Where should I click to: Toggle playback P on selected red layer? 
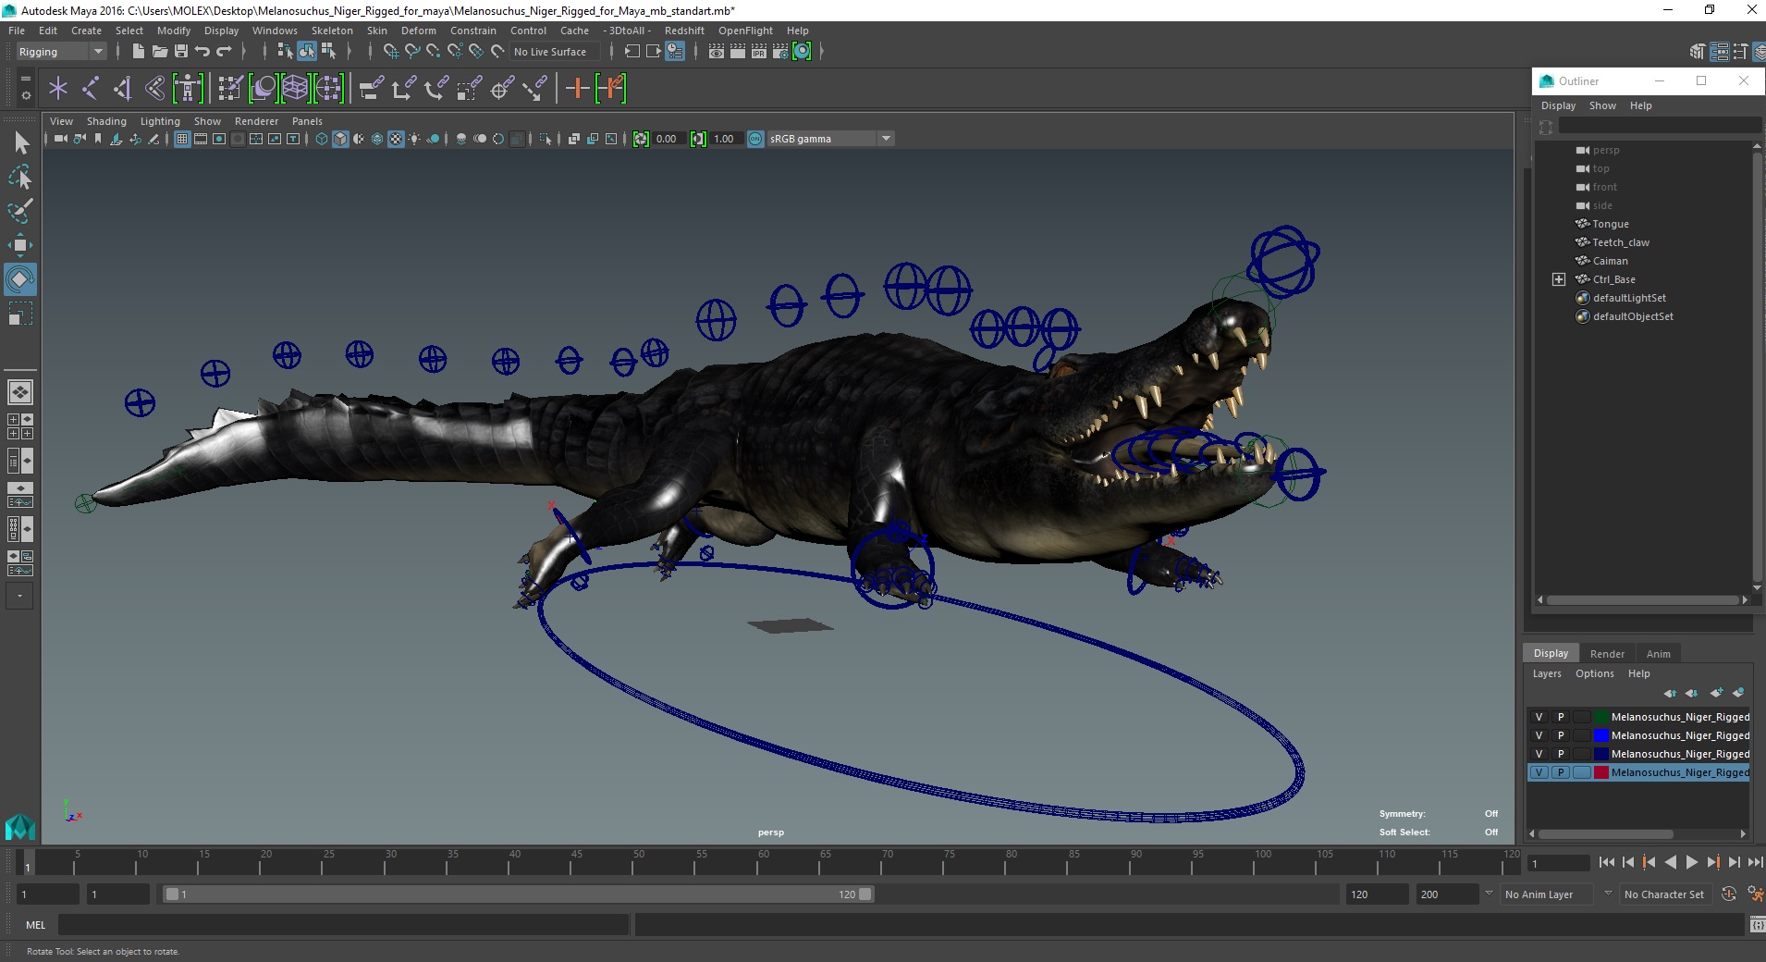click(1561, 772)
